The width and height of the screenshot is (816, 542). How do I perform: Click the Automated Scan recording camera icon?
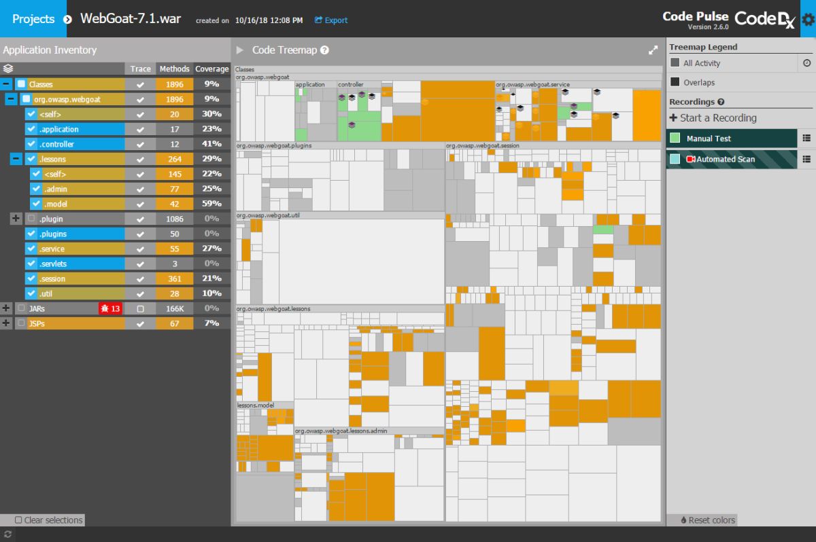[x=691, y=160]
